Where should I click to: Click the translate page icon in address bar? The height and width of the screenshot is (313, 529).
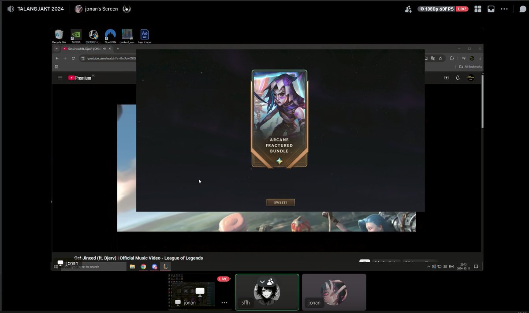coord(433,58)
